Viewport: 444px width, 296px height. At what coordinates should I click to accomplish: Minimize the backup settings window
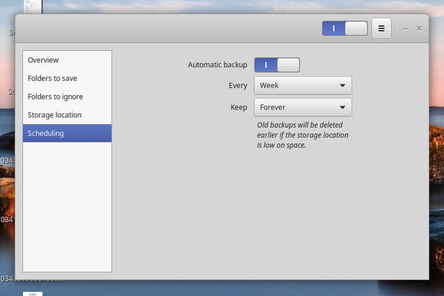pyautogui.click(x=405, y=28)
